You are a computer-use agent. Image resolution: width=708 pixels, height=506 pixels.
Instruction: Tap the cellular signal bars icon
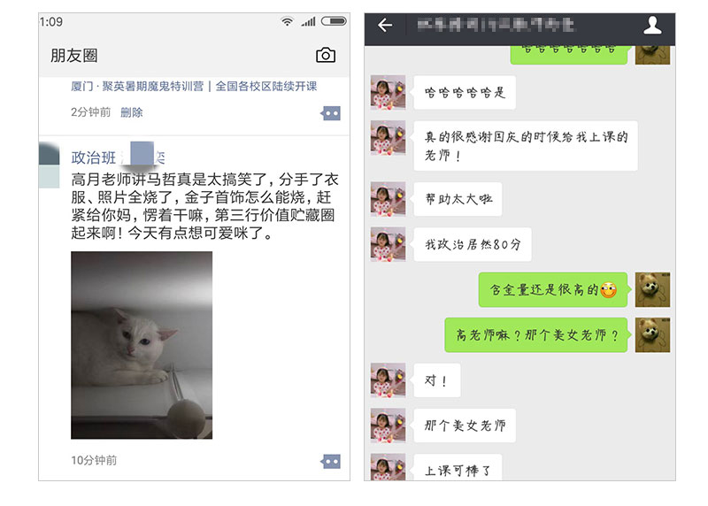tap(308, 21)
